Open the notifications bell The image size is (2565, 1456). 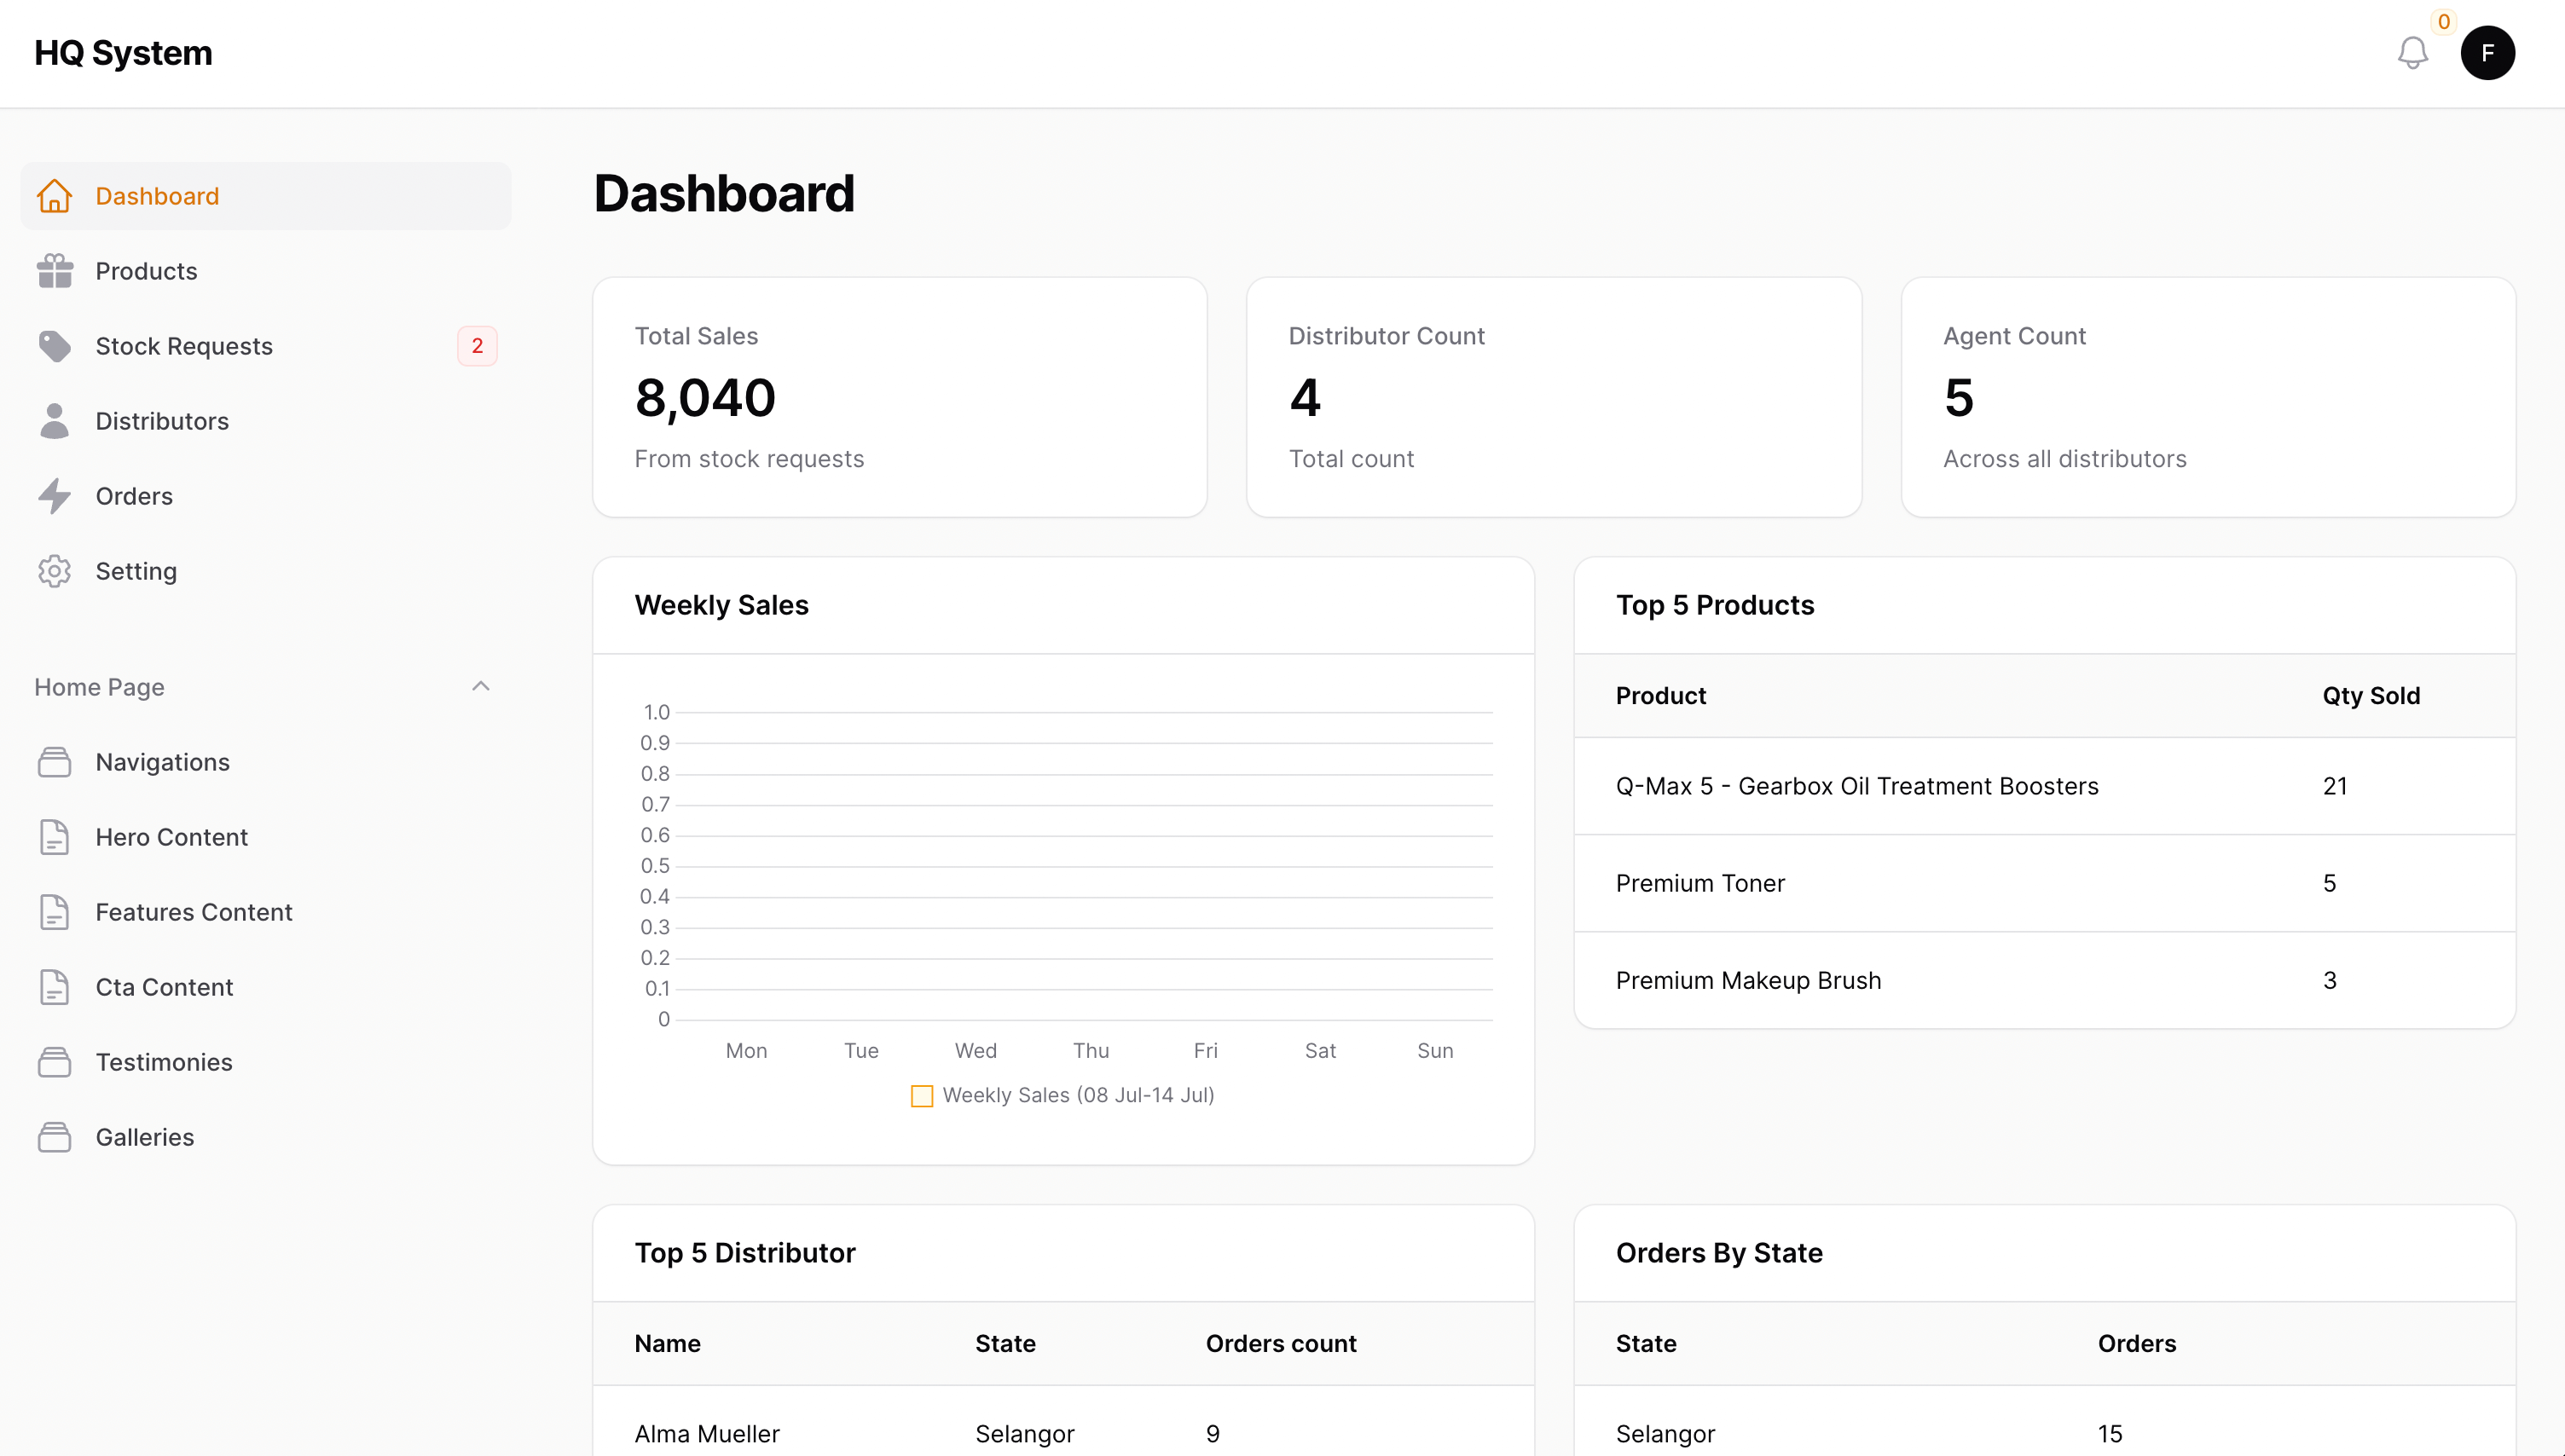(2412, 53)
